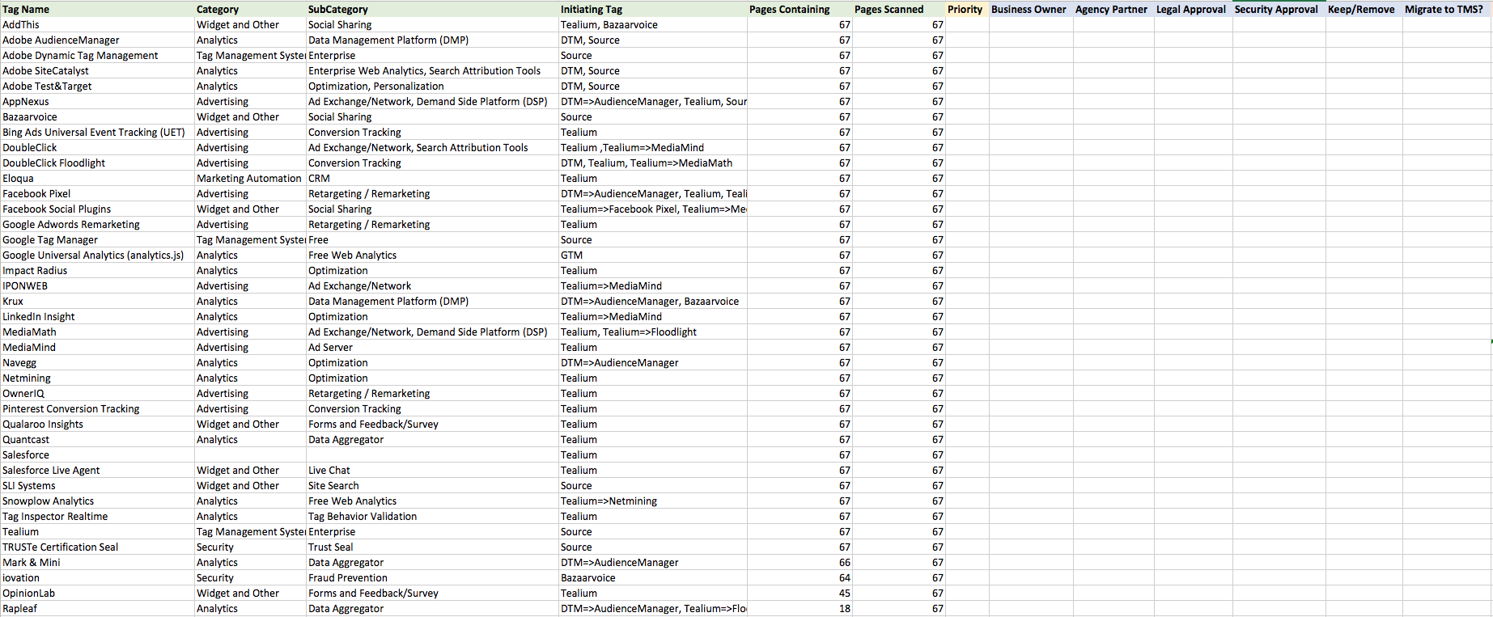Select the OwnerIQ cell
This screenshot has height=617, width=1493.
tap(97, 393)
